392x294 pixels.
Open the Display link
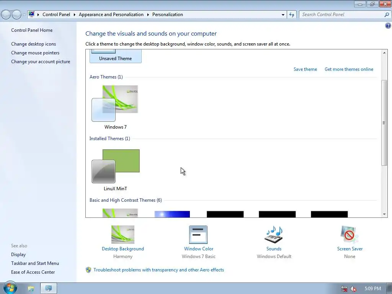pyautogui.click(x=18, y=255)
